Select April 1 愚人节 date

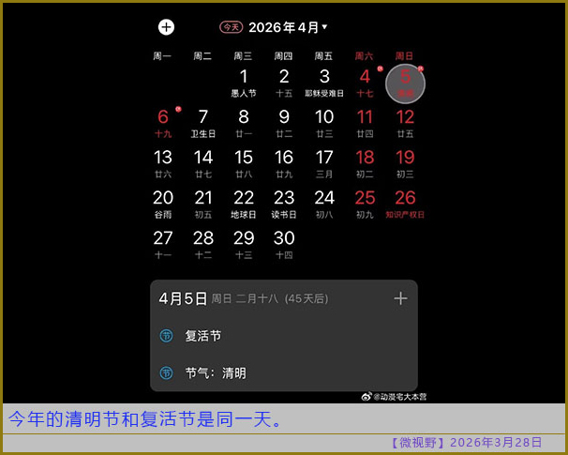[244, 83]
